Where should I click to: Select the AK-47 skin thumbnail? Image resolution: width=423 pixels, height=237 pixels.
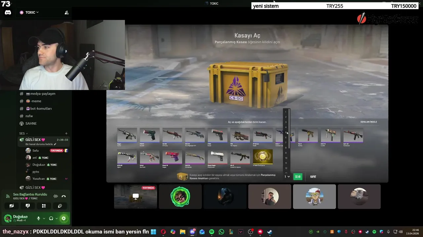[x=240, y=157]
